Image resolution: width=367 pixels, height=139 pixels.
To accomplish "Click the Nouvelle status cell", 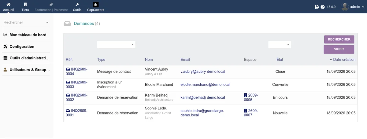I will coord(280,113).
